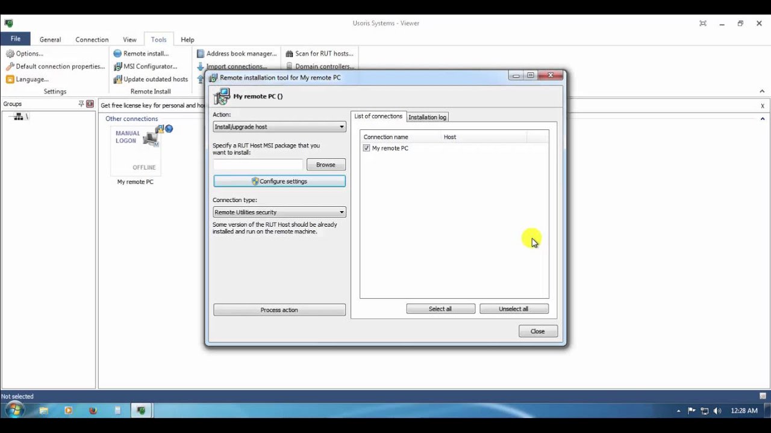This screenshot has width=771, height=433.
Task: Click the network tray icon
Action: tap(704, 411)
